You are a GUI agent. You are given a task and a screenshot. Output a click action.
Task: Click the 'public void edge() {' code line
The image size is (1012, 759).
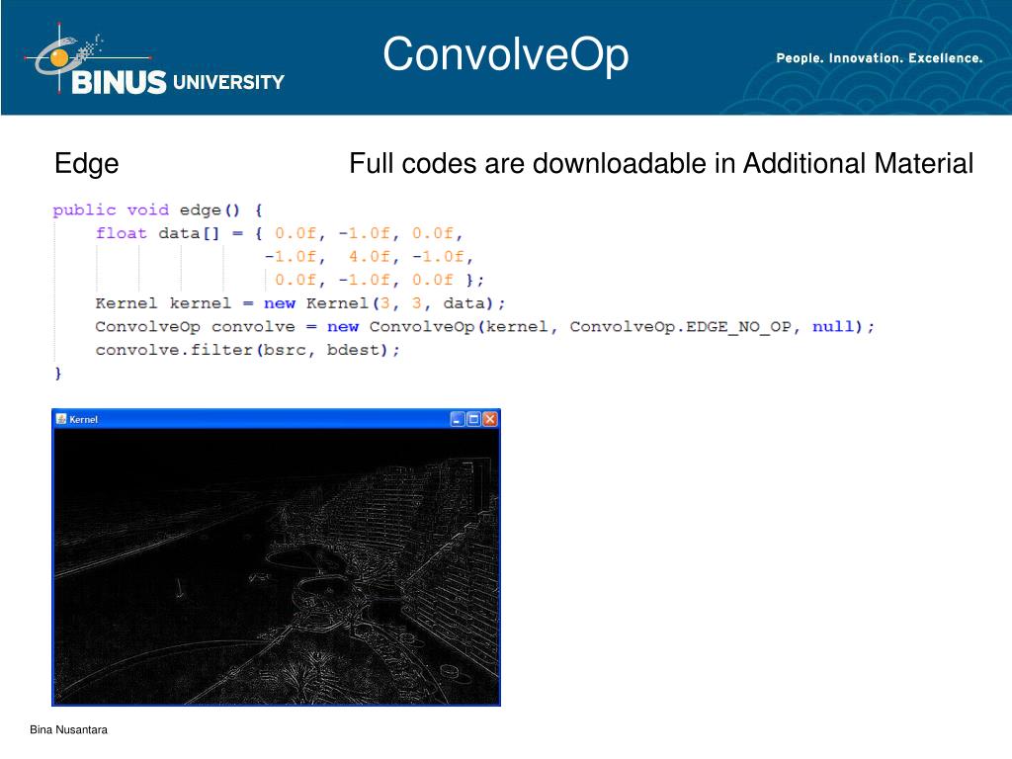(157, 211)
